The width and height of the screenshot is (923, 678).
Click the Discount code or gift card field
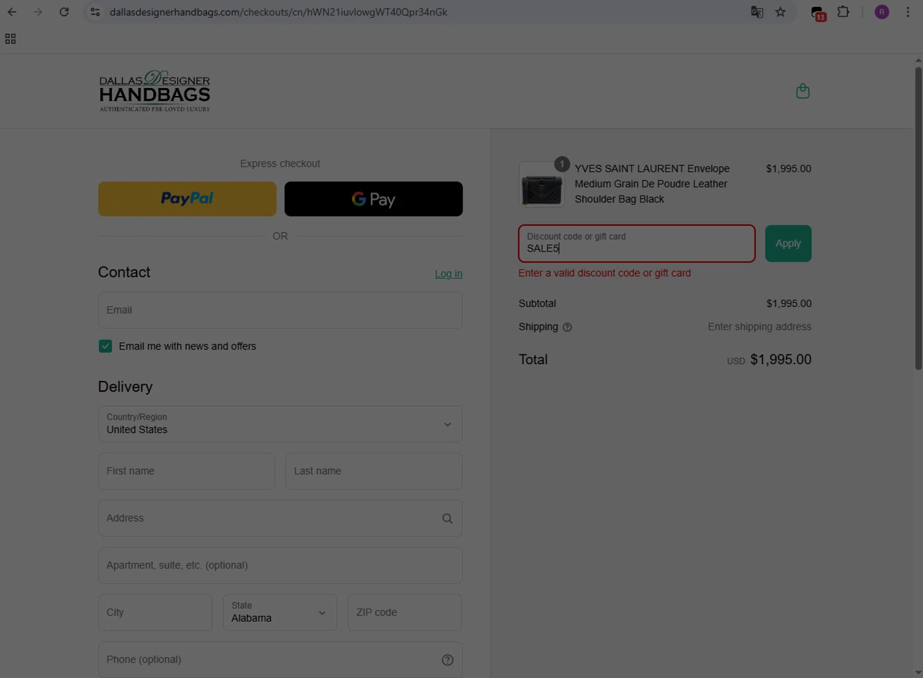(x=637, y=244)
